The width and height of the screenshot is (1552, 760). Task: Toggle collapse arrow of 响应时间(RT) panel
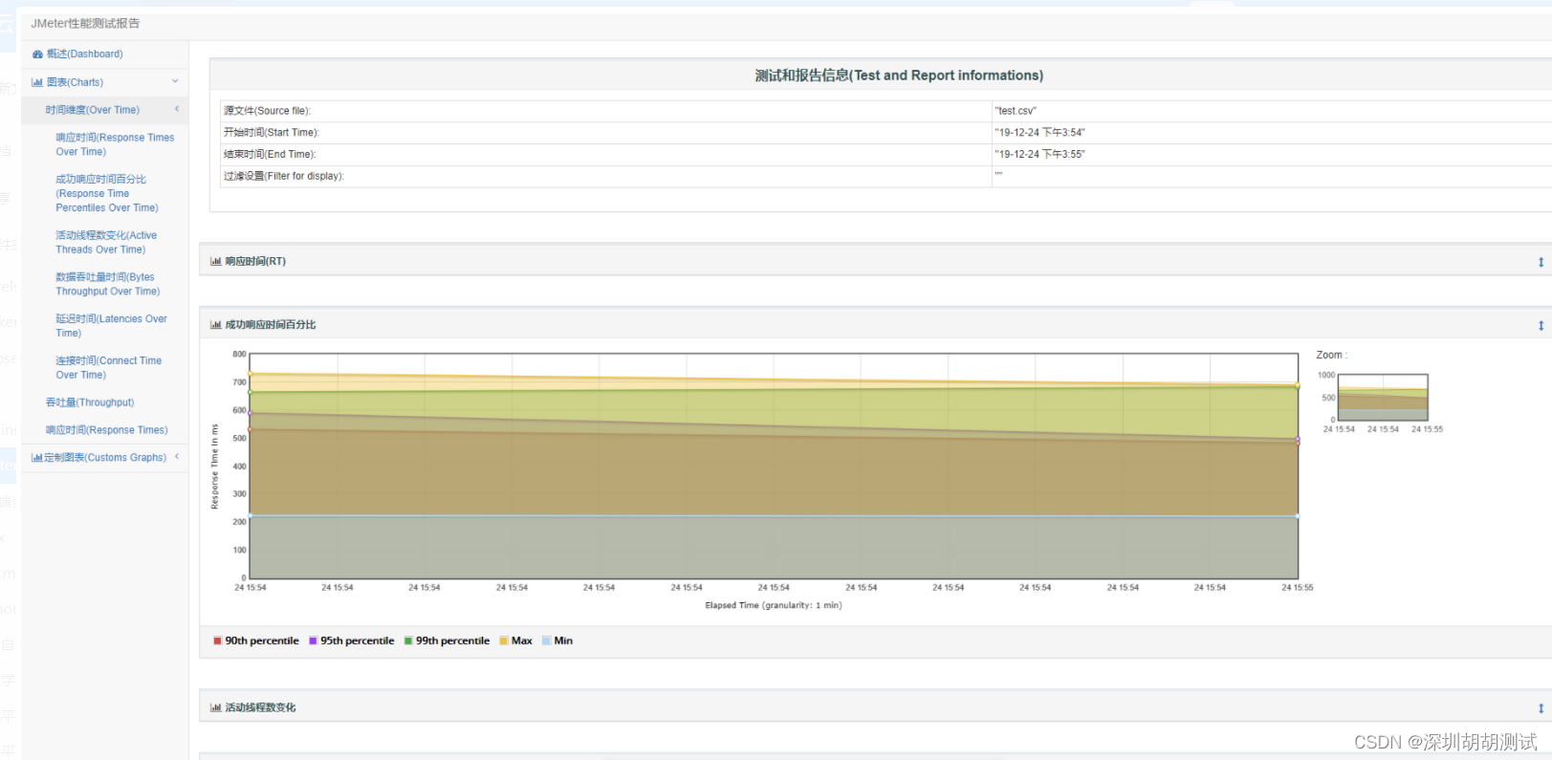[1541, 262]
